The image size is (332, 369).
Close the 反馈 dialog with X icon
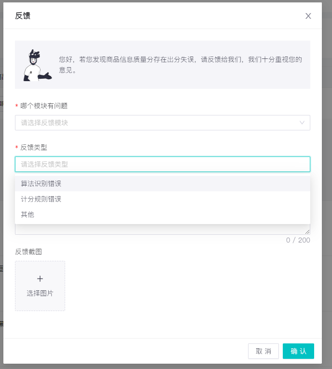pos(308,16)
